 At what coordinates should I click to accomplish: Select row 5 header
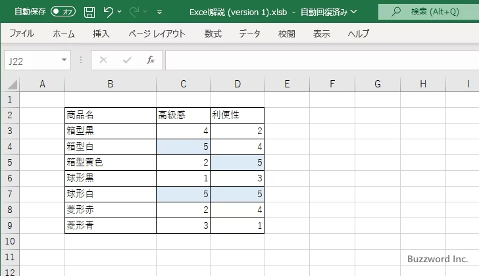click(x=10, y=162)
